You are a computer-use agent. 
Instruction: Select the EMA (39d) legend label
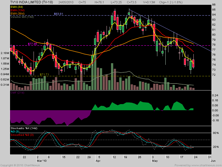pos(17,13)
